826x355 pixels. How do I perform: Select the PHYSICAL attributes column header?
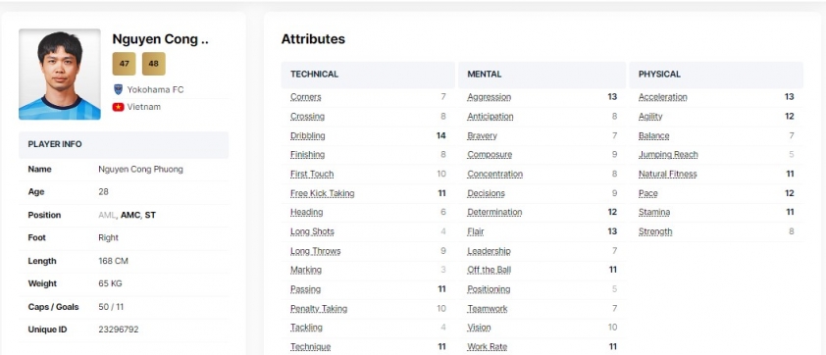[716, 75]
